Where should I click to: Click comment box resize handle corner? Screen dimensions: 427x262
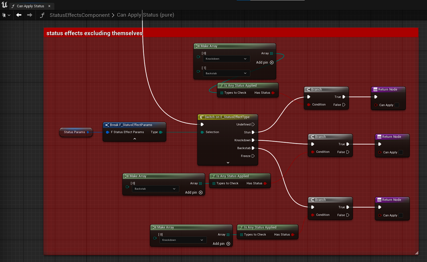coord(416,253)
